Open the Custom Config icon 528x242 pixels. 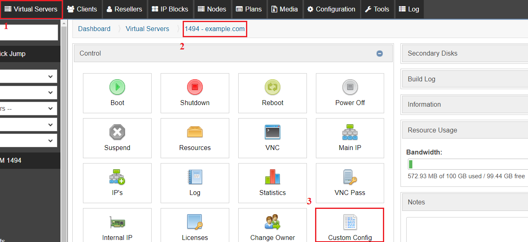pos(350,222)
